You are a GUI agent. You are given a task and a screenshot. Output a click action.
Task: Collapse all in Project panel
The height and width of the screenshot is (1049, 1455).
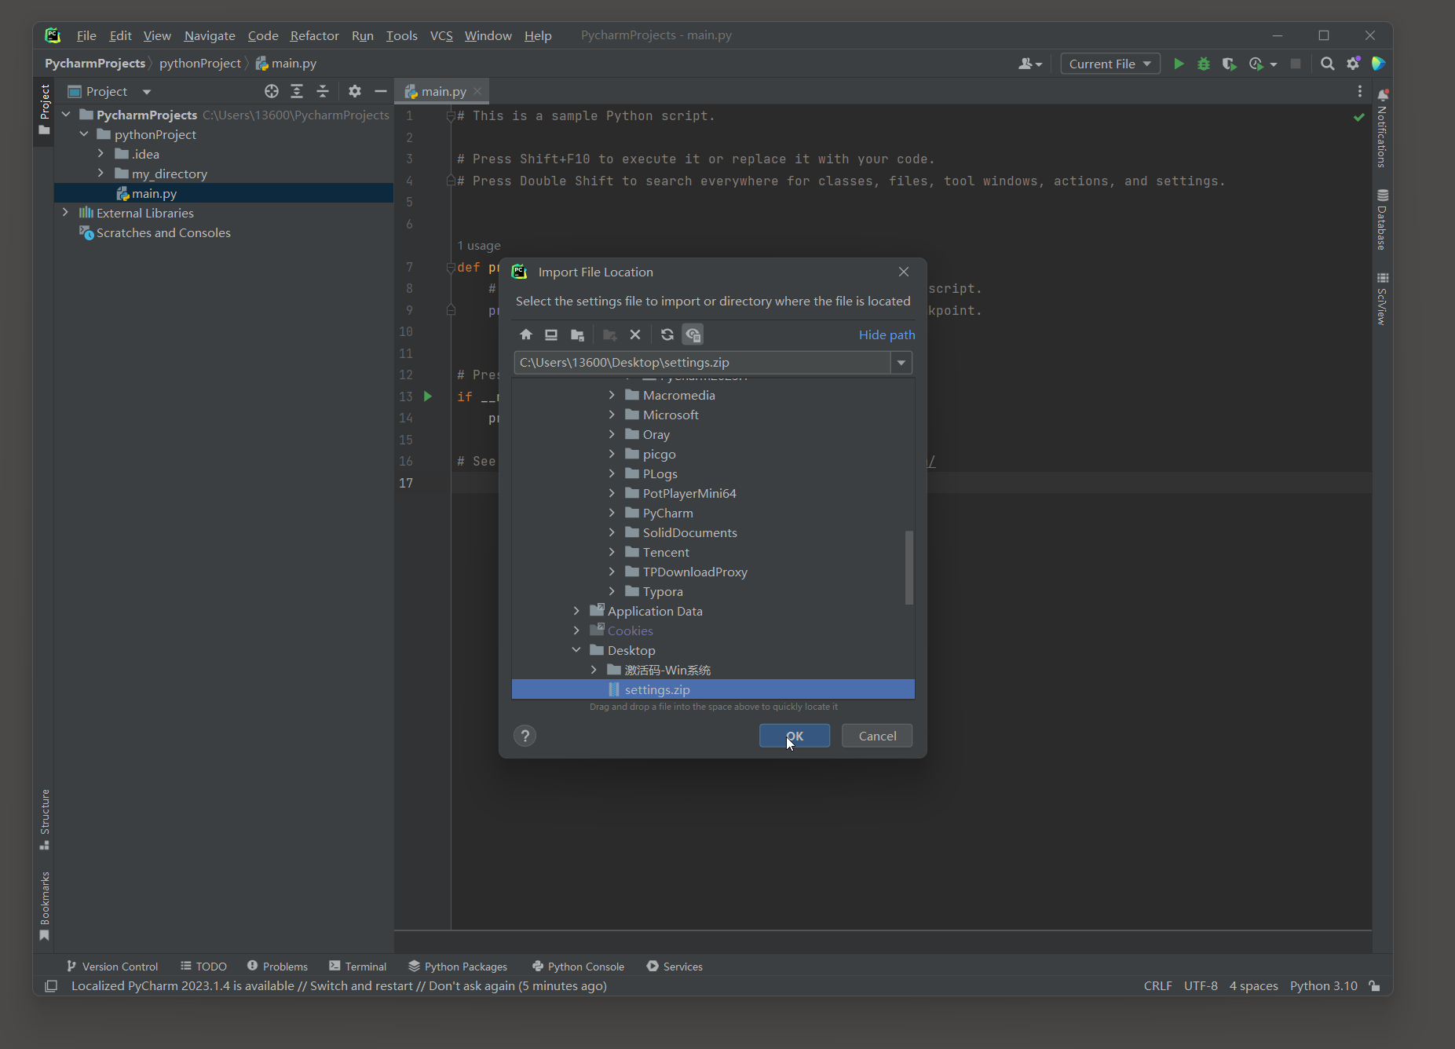pos(323,91)
